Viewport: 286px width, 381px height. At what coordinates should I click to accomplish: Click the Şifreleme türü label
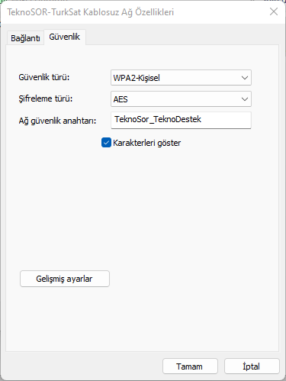[x=46, y=98]
